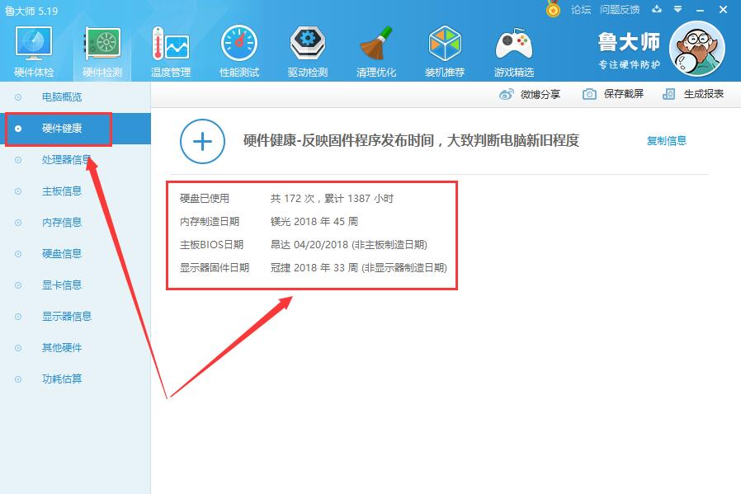Click the value 冠捷 2018 年 33 周
Screen dimensions: 741x494
click(314, 268)
